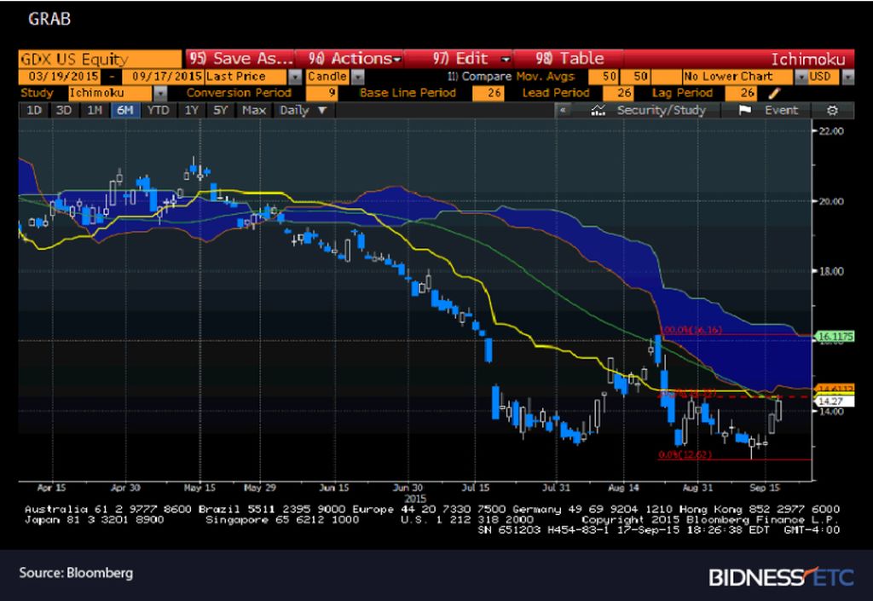The image size is (873, 601).
Task: Select the annotation pencil icon next to Lag Period
Action: 774,92
